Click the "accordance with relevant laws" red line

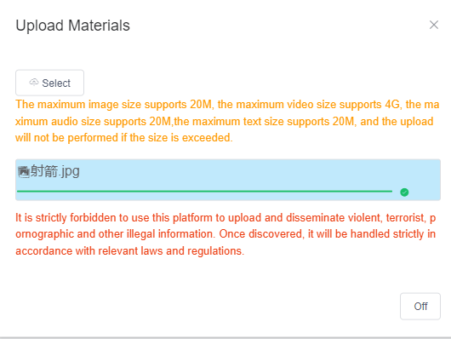pos(129,251)
